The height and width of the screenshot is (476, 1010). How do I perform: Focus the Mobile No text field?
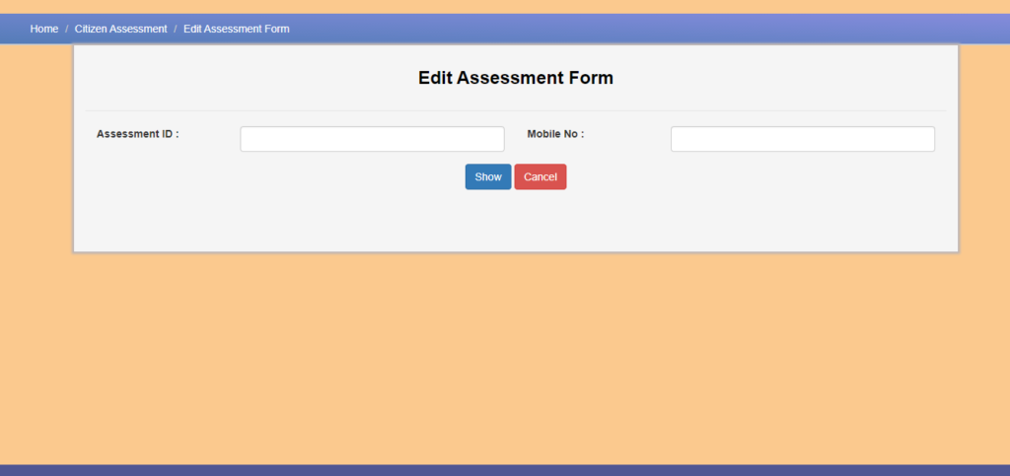point(803,139)
